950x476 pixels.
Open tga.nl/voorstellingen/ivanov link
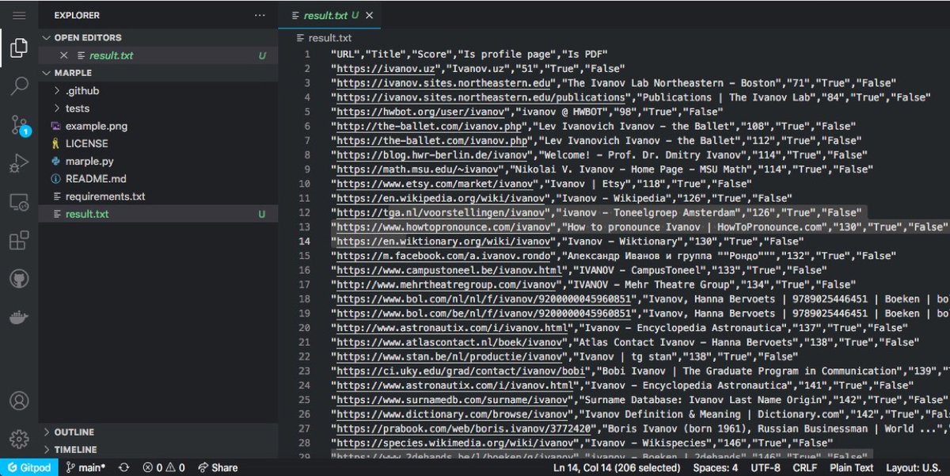(439, 212)
